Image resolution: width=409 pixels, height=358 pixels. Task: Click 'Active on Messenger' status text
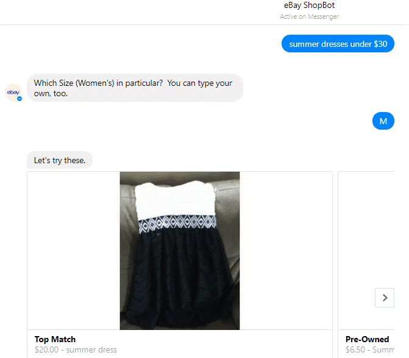point(309,16)
